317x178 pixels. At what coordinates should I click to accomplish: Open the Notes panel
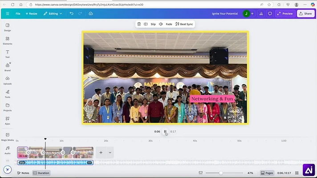[x=23, y=173]
